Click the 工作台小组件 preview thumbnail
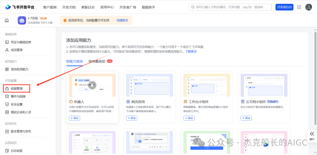 click(207, 85)
